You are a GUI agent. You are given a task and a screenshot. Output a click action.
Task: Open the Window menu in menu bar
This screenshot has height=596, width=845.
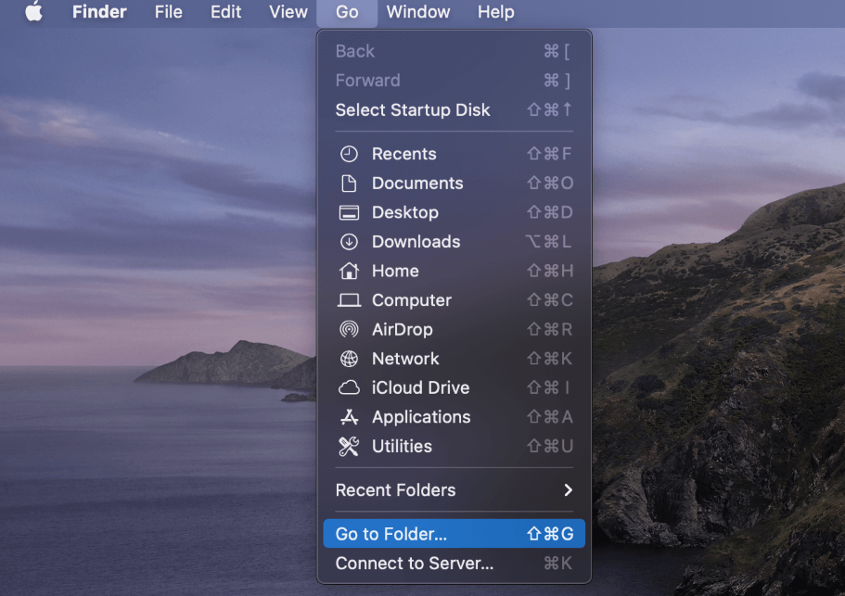(418, 12)
